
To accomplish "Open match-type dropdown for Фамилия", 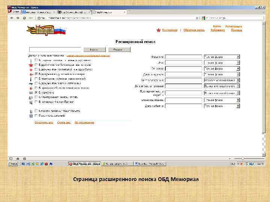I will click(x=222, y=57).
